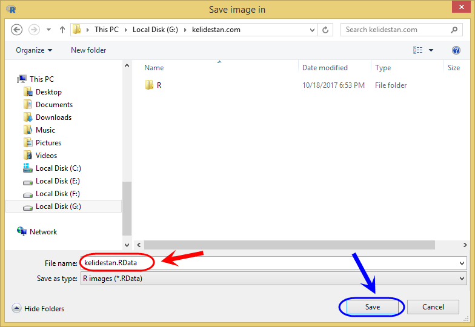
Task: Open Documents in the navigation pane
Action: 48,104
